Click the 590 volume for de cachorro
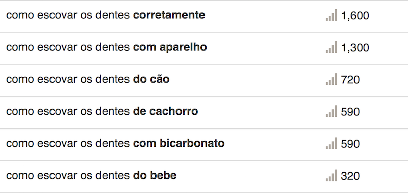Image resolution: width=408 pixels, height=194 pixels. tap(350, 112)
